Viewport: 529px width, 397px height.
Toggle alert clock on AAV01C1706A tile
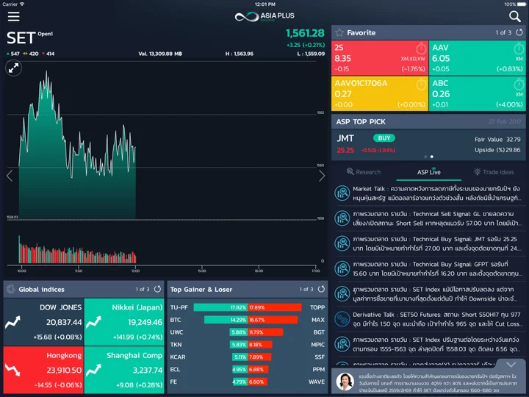pos(421,84)
